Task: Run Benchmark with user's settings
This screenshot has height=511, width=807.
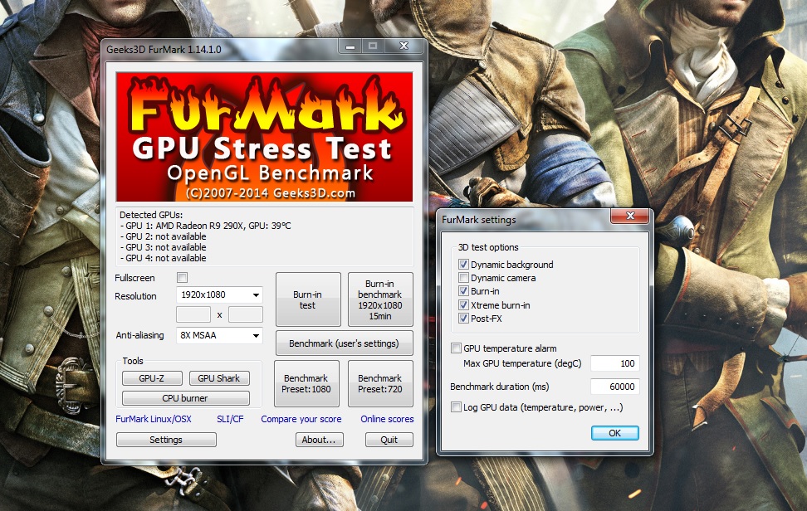Action: click(344, 343)
